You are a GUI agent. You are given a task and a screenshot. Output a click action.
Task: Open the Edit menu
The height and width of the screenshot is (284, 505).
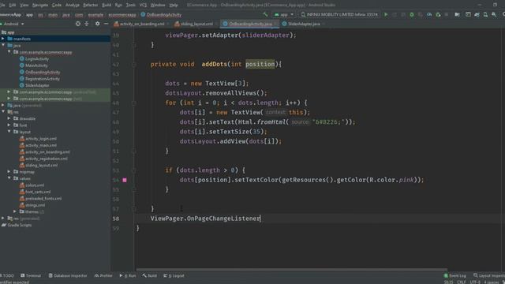(13, 5)
